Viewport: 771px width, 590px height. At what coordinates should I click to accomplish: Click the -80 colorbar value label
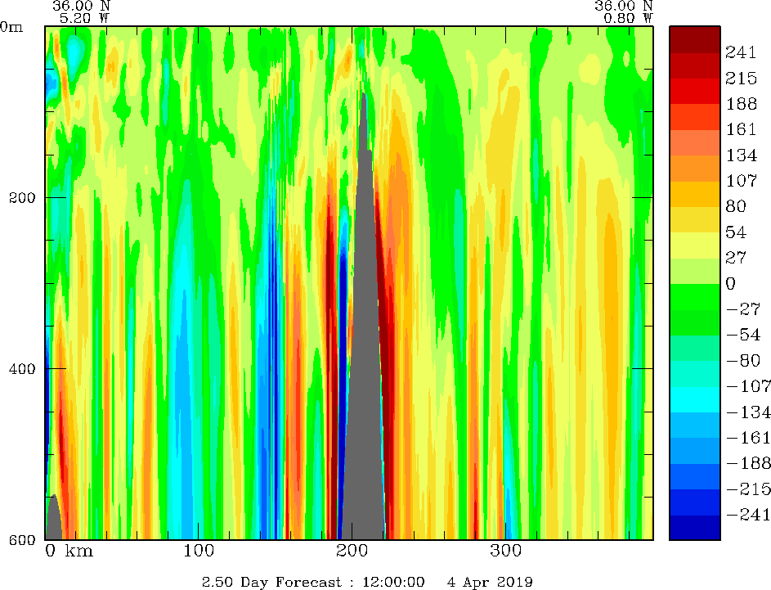(743, 360)
